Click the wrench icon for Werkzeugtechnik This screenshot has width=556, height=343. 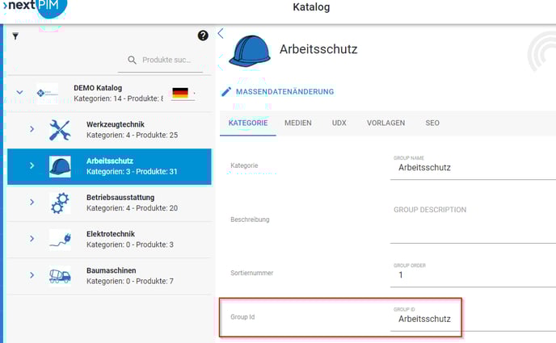coord(60,129)
